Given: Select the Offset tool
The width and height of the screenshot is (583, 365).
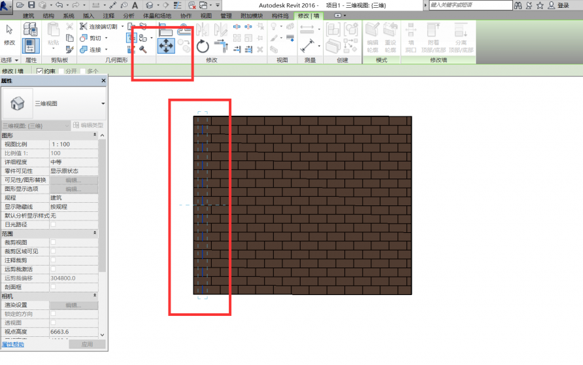Looking at the screenshot, I should click(184, 29).
